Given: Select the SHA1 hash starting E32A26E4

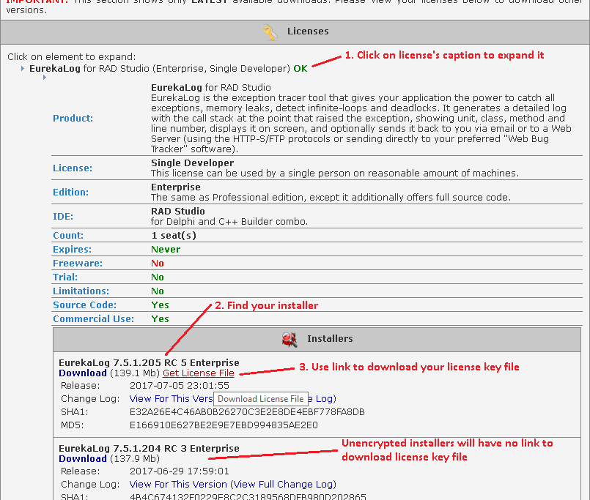Looking at the screenshot, I should (x=247, y=412).
